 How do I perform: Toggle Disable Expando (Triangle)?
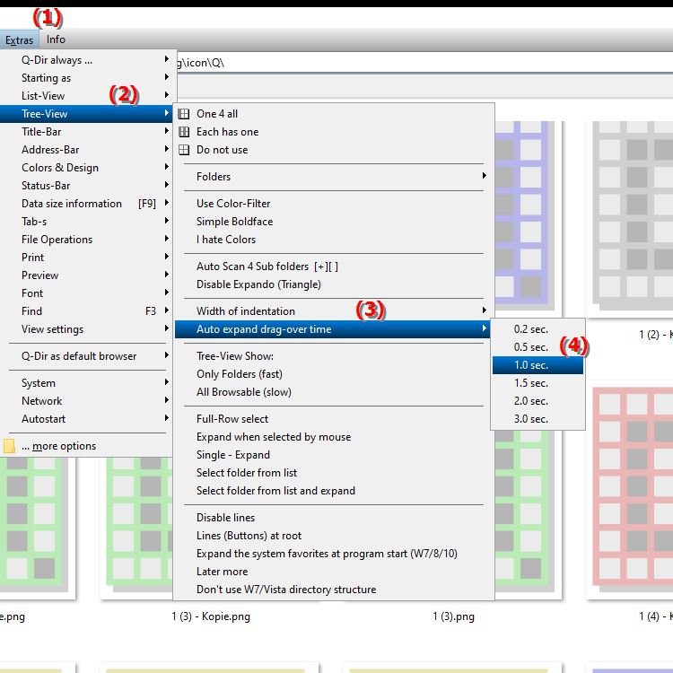[x=334, y=284]
